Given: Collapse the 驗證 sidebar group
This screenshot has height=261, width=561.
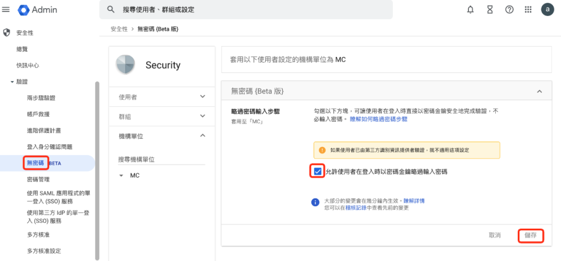Looking at the screenshot, I should [x=12, y=82].
